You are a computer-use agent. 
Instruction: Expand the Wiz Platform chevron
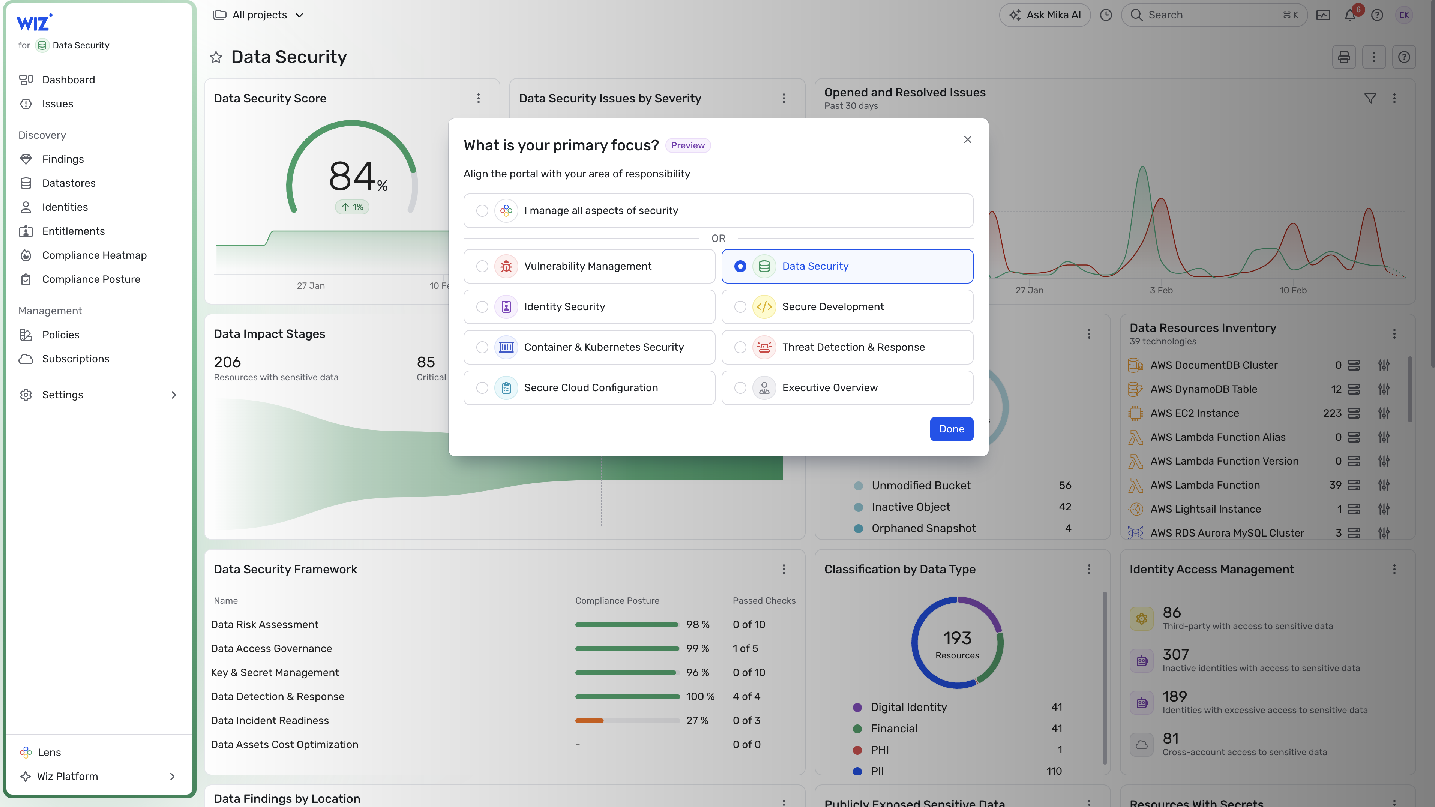[x=172, y=776]
